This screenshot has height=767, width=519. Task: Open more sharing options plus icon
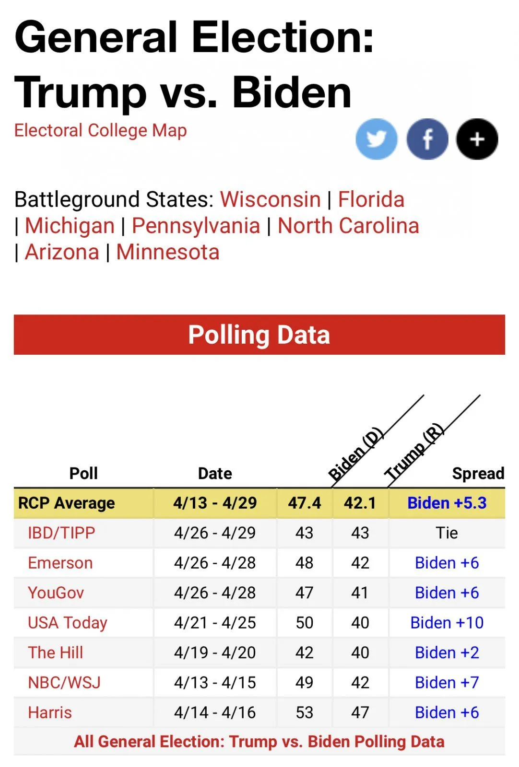(x=477, y=139)
